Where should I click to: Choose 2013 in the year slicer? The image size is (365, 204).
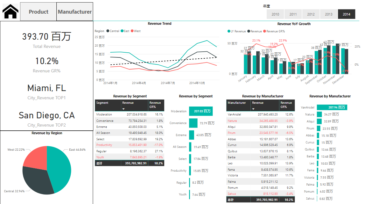tap(329, 14)
